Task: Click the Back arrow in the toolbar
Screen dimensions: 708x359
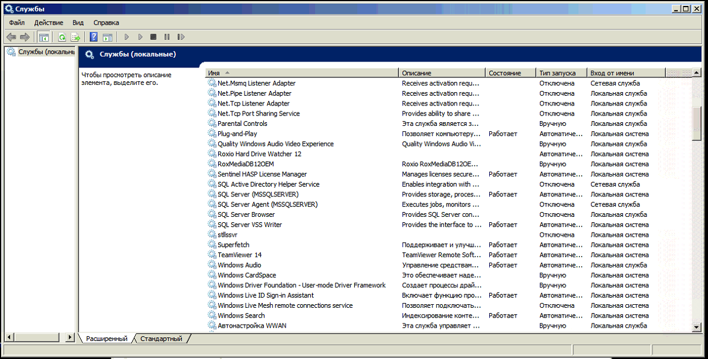Action: [11, 37]
